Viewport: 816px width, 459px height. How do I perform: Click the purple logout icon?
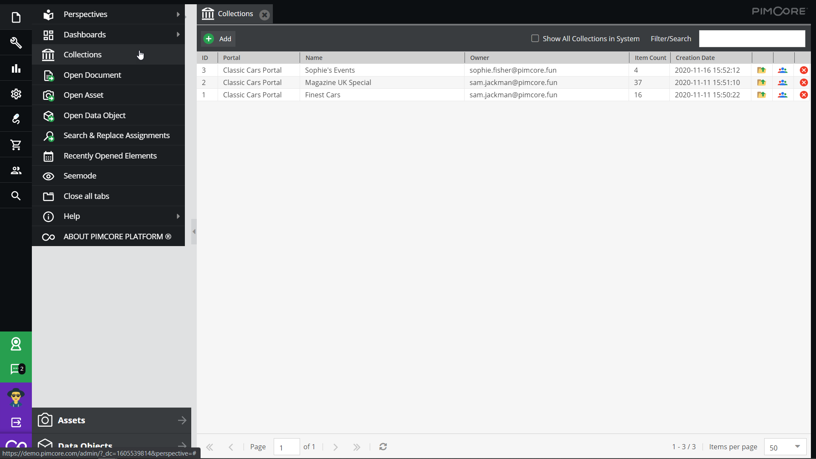16,422
